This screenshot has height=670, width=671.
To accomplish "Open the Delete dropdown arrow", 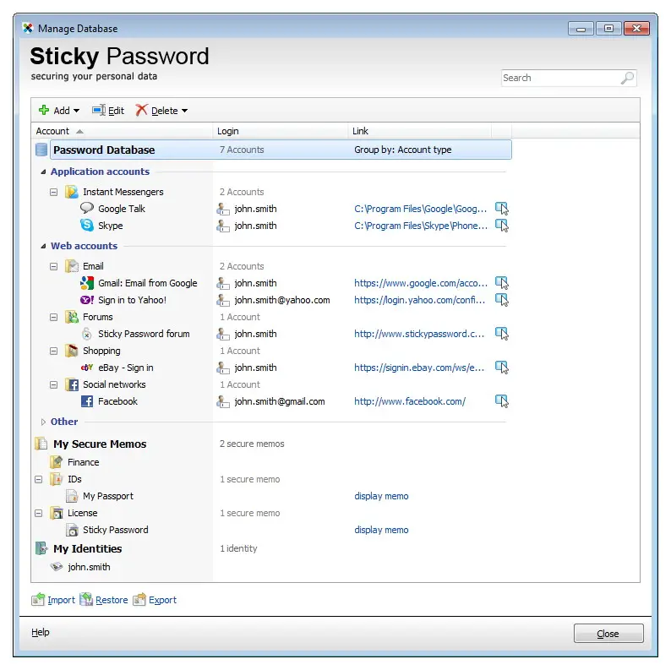I will pos(184,111).
